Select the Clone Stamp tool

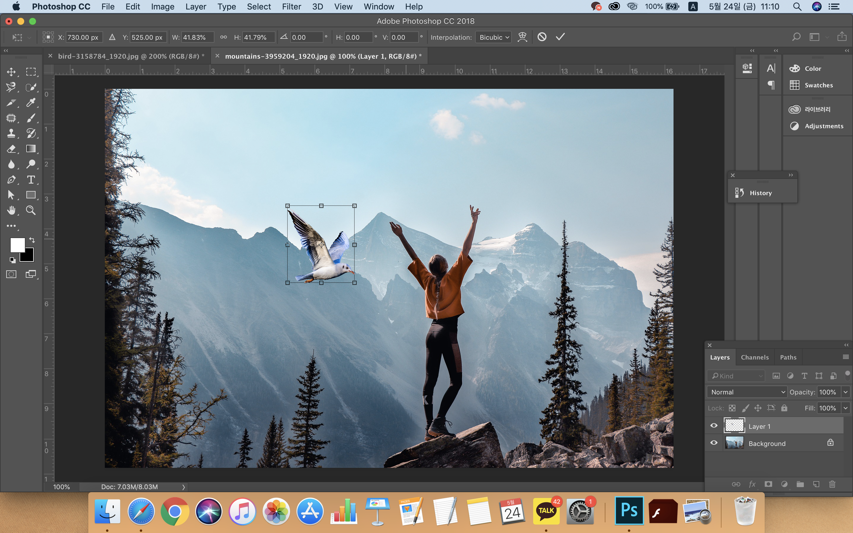(x=11, y=133)
